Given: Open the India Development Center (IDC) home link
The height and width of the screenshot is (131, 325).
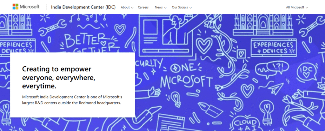Looking at the screenshot, I should (x=83, y=7).
